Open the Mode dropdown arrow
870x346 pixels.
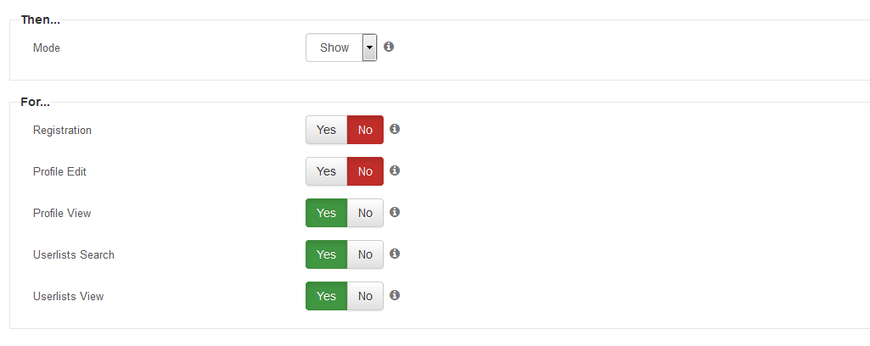pos(369,47)
